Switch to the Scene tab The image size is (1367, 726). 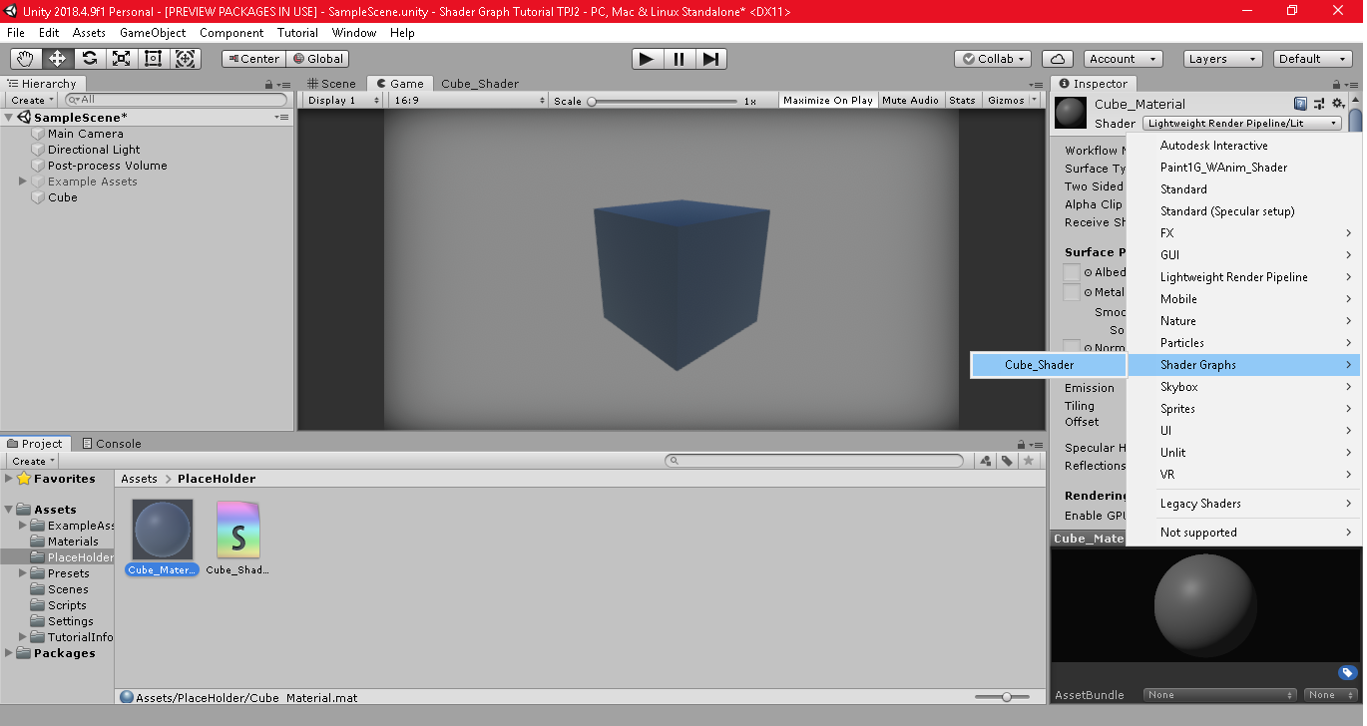pos(332,84)
